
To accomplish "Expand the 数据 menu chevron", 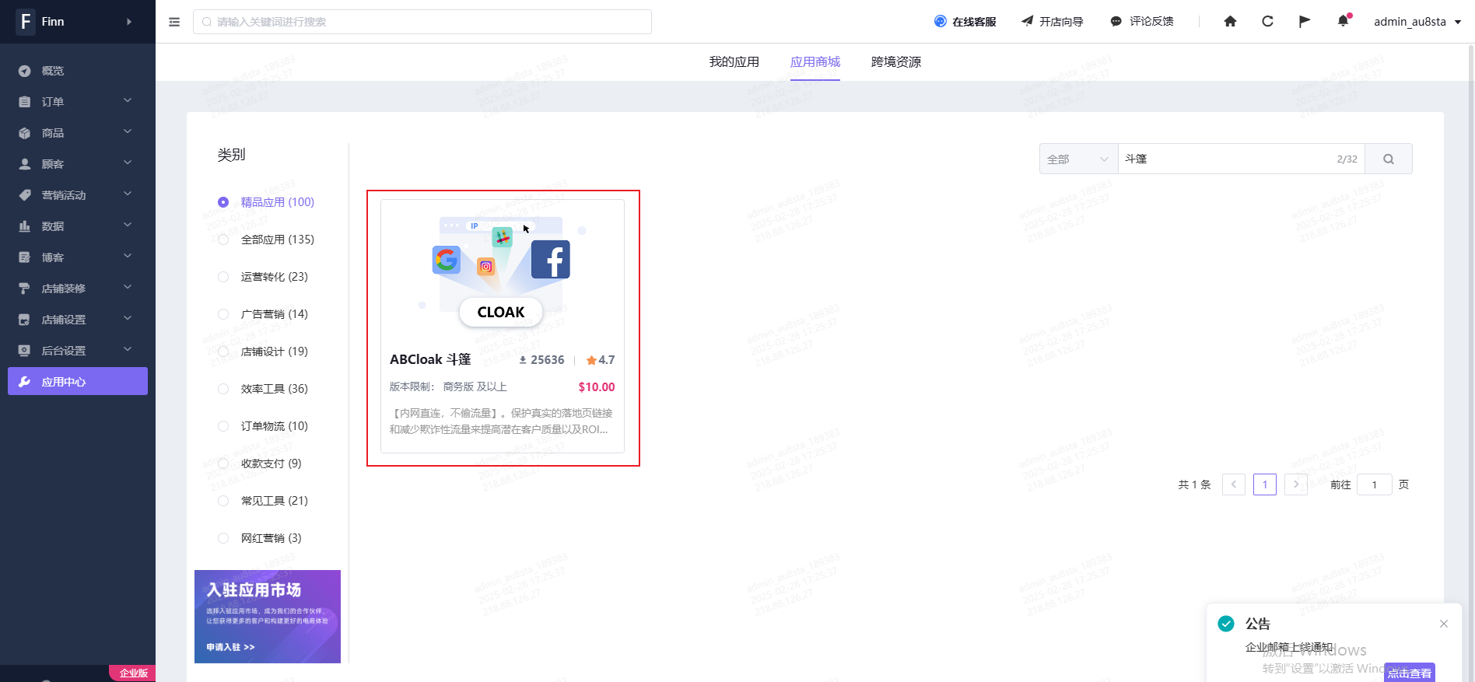I will coord(128,225).
